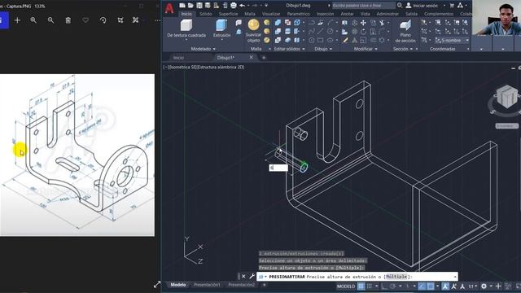Viewport: 521px width, 293px height.
Task: Click the 'Suavizar objeto' golden sphere icon
Action: click(253, 25)
